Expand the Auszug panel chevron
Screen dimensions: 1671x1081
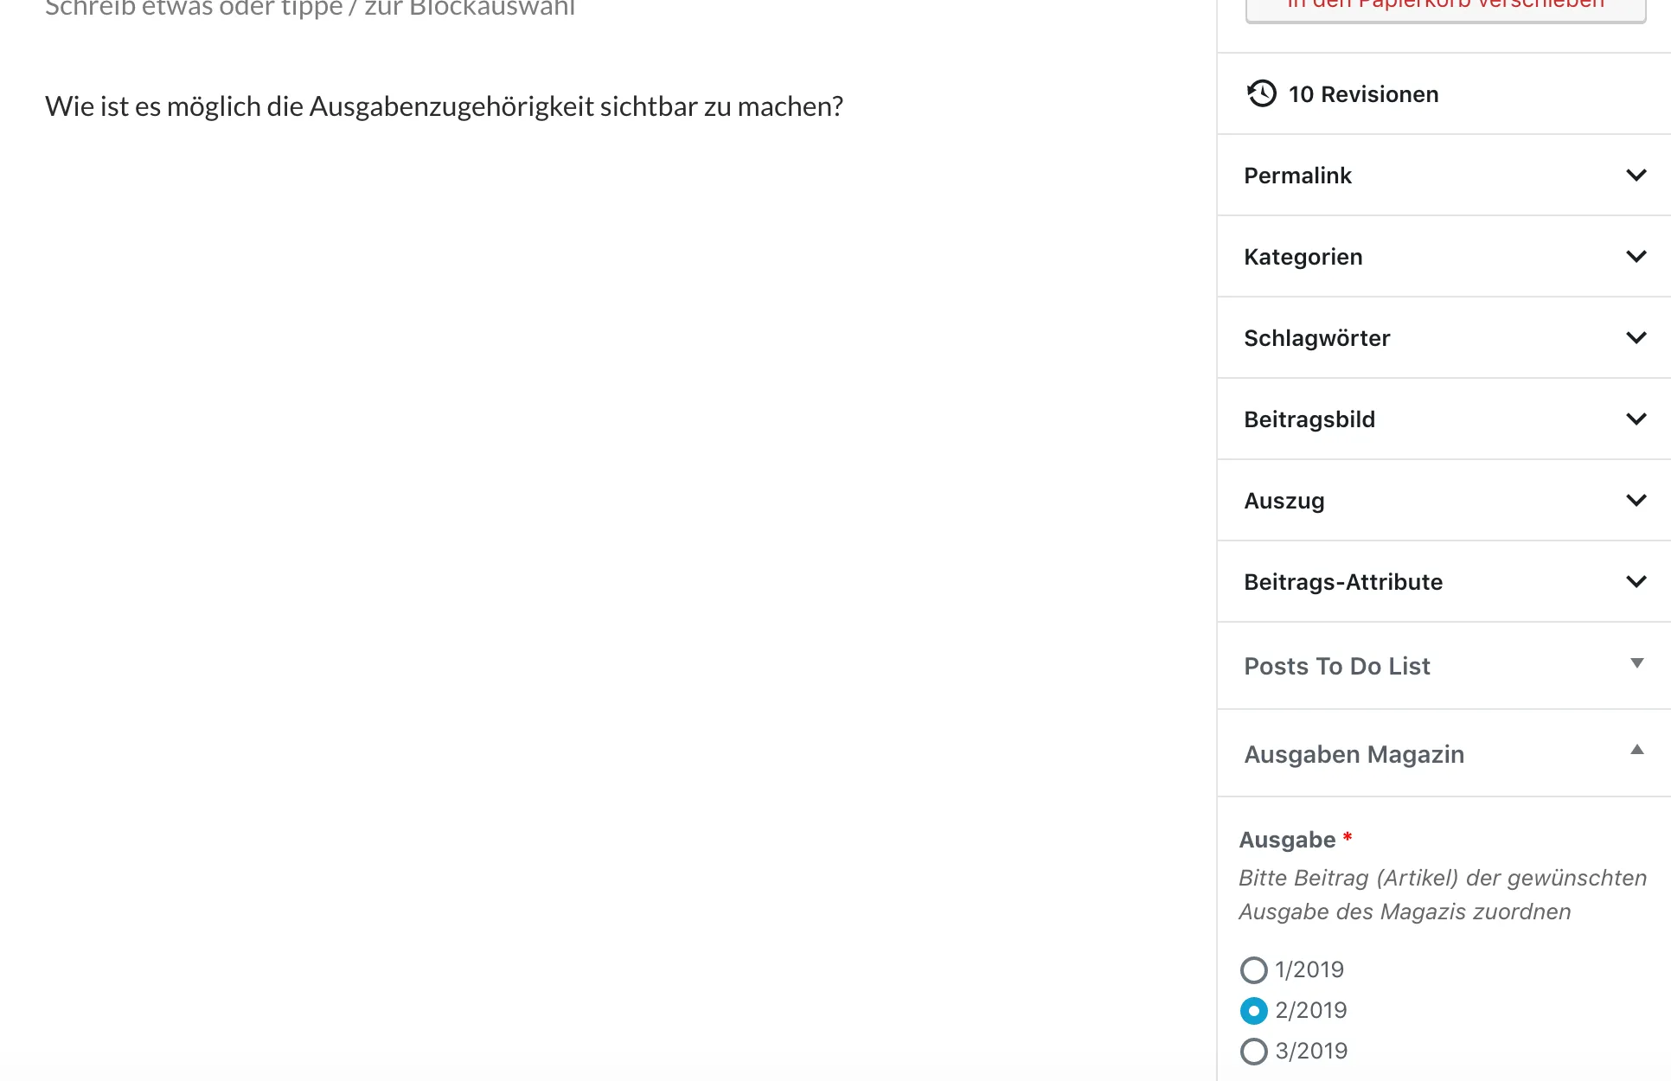[1636, 501]
